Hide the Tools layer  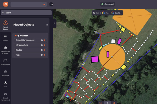42,55
